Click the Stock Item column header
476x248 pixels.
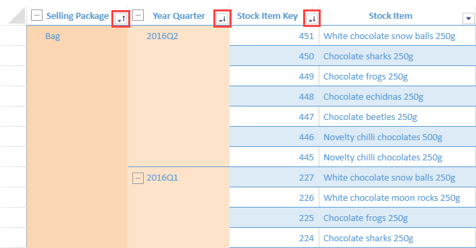tap(390, 15)
